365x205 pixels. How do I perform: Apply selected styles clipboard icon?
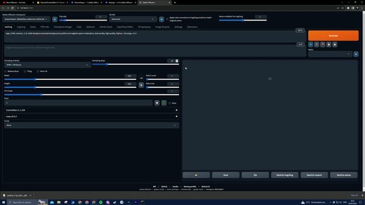pyautogui.click(x=328, y=44)
